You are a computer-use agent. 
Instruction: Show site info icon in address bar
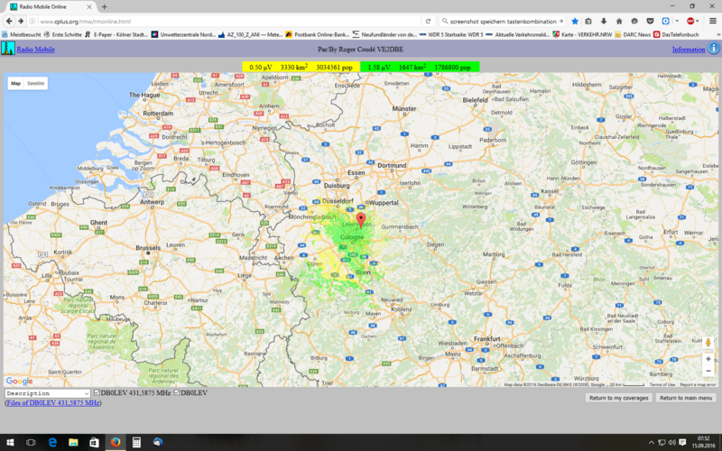point(32,21)
